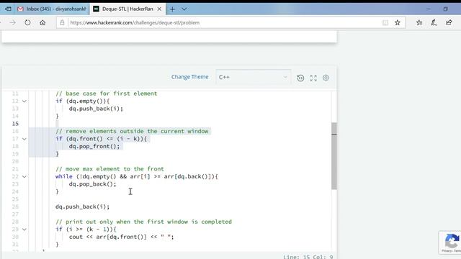461x259 pixels.
Task: Click line number 15 in gutter
Action: tap(15, 124)
